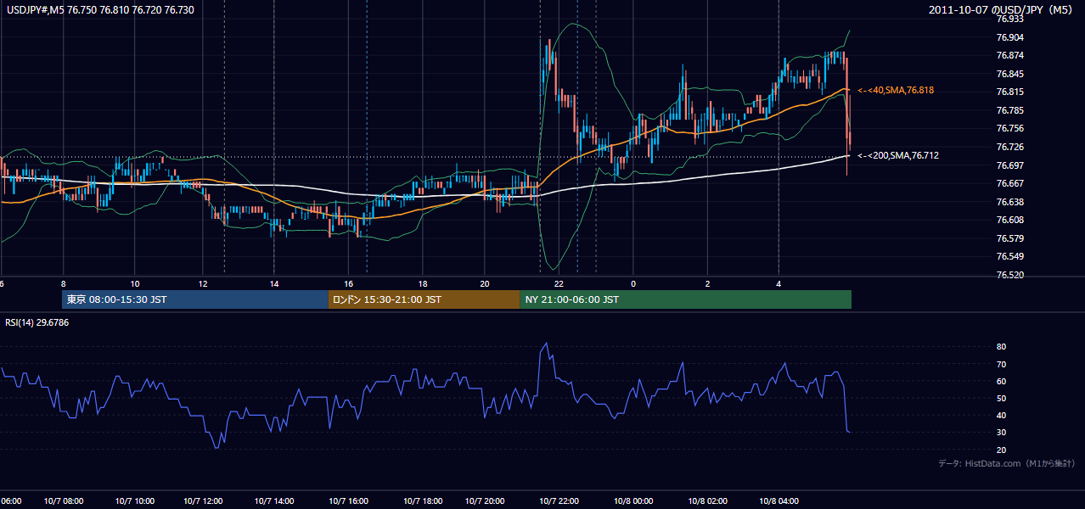This screenshot has height=509, width=1085.
Task: Click hour tick 16 on the price chart axis
Action: tap(348, 283)
